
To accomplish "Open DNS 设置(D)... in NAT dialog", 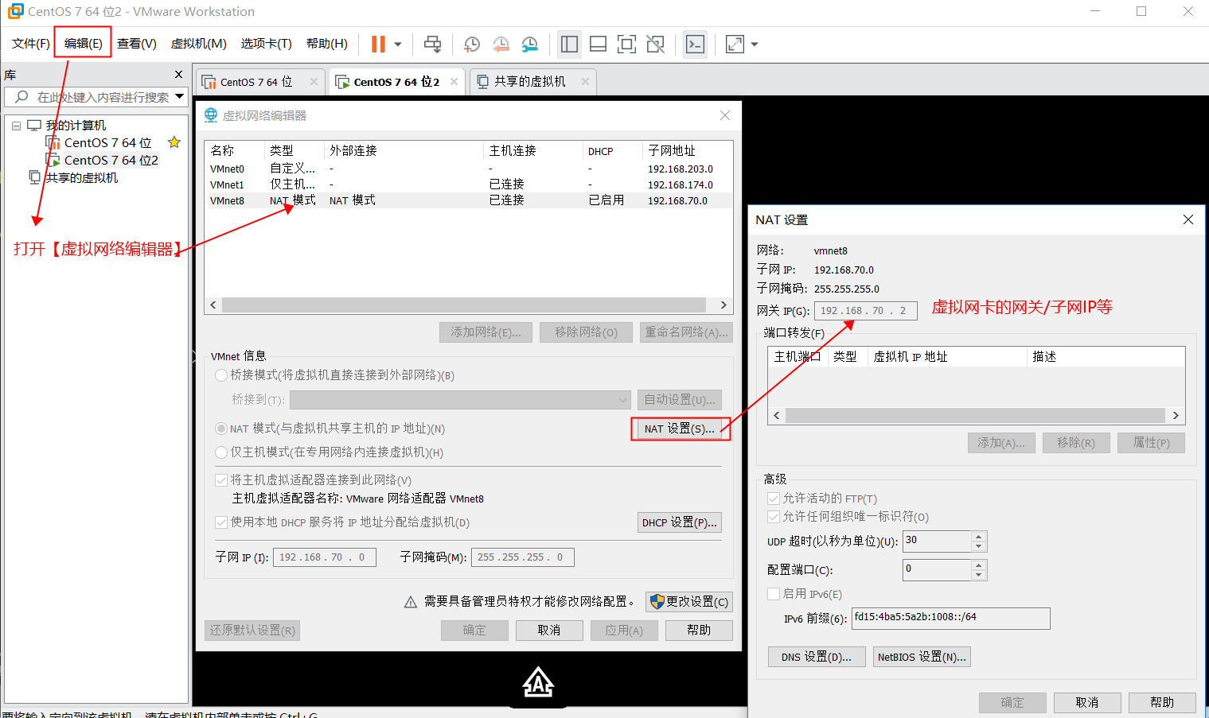I will pyautogui.click(x=817, y=657).
